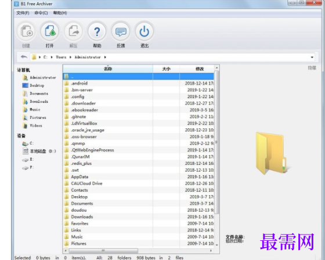Click the scroll up arrow of file list
The image size is (325, 260).
pos(216,68)
